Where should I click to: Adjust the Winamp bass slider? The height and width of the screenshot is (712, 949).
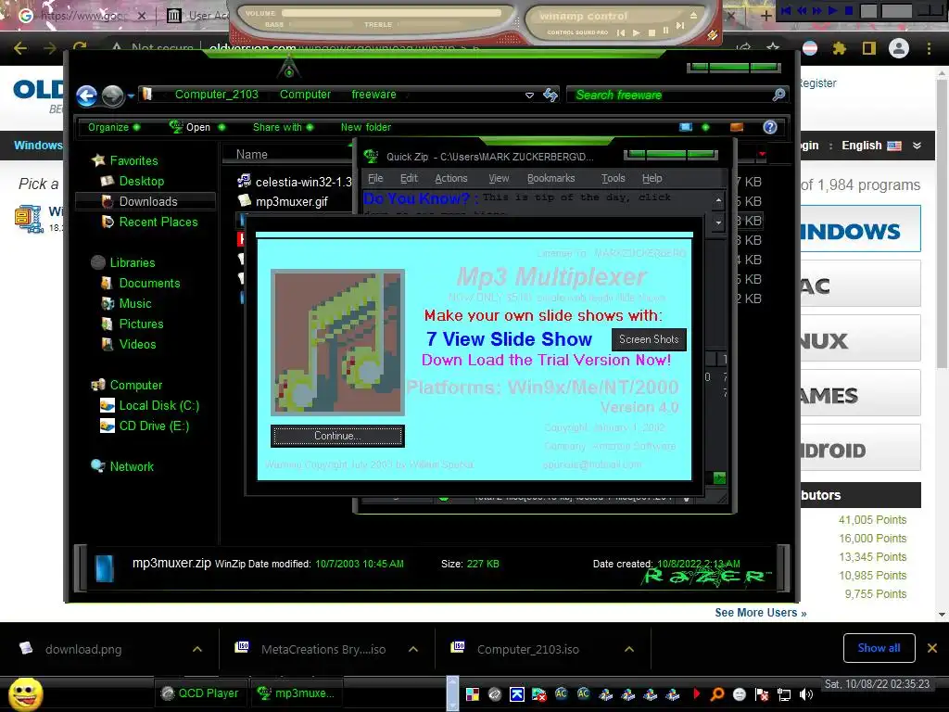(x=321, y=24)
